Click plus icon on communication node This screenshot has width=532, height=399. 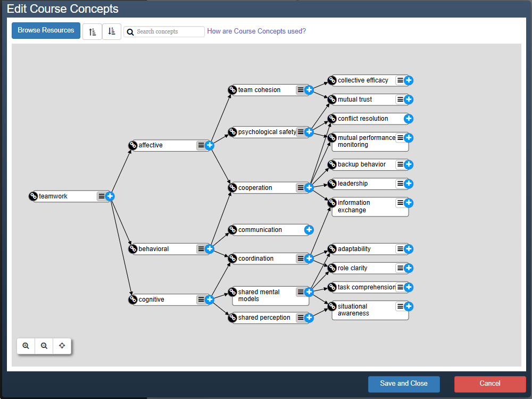click(x=309, y=230)
